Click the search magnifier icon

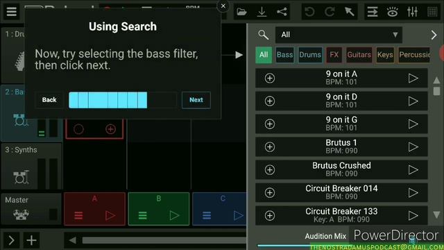point(263,35)
